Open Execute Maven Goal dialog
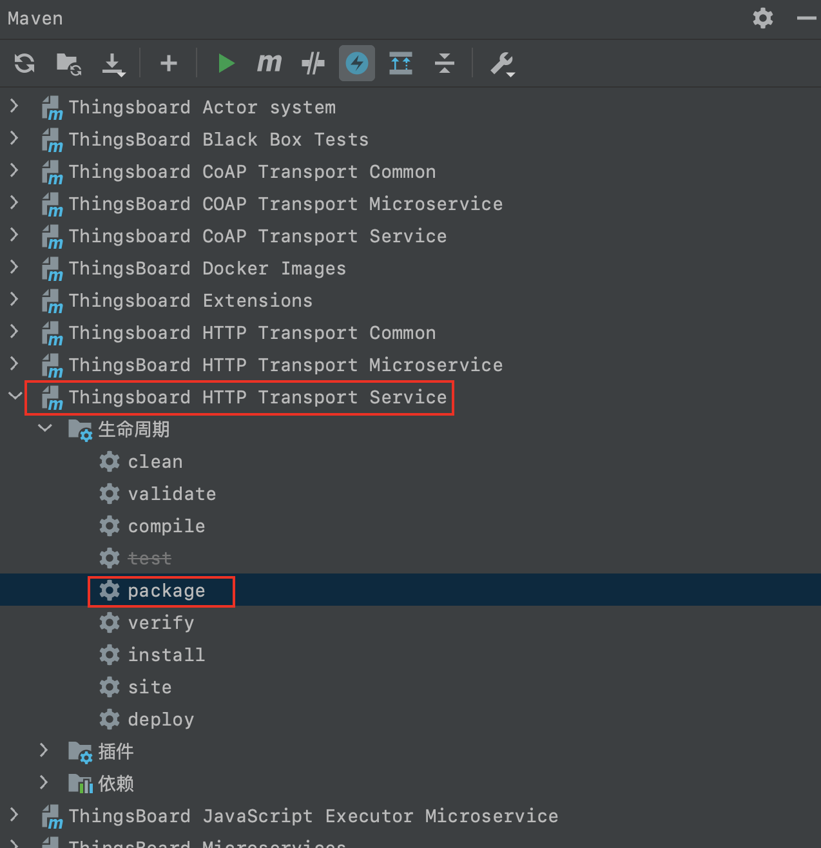 point(269,63)
